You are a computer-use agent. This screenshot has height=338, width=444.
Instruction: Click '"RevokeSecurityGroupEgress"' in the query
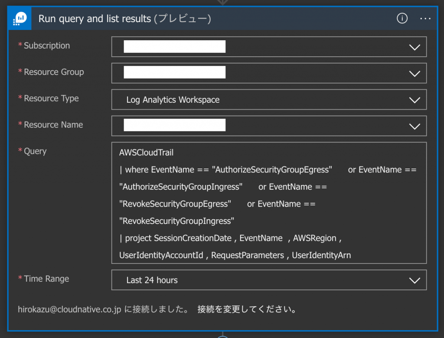coord(175,204)
